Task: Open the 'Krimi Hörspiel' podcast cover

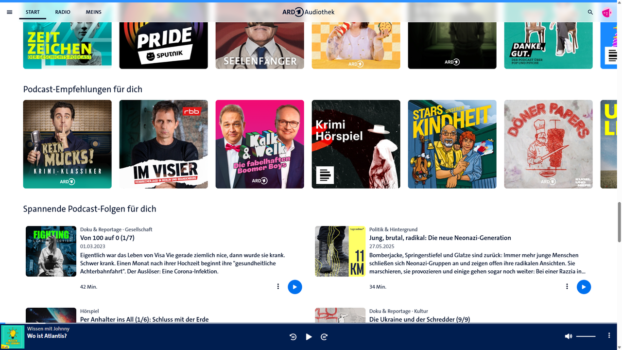Action: click(x=356, y=144)
